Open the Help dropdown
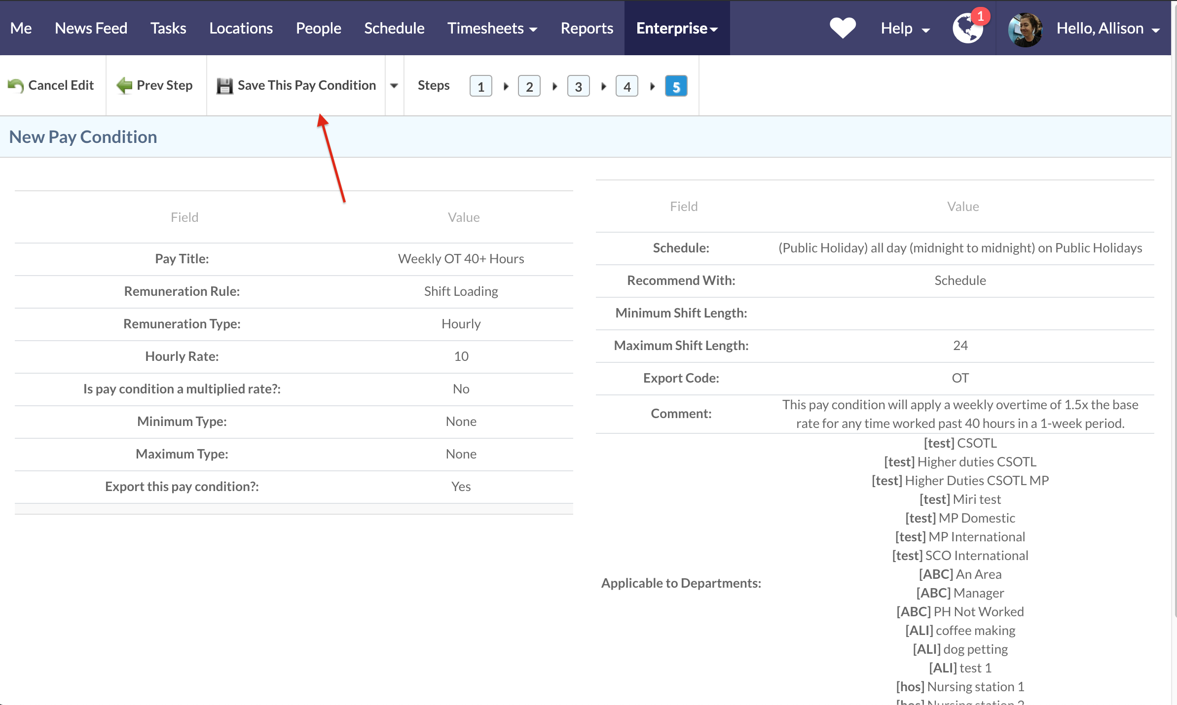The image size is (1177, 705). 905,29
